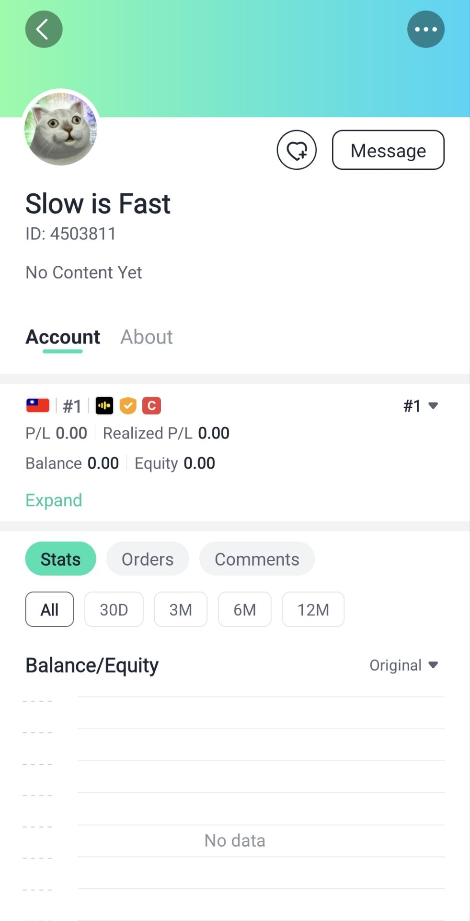Open the #1 account selector dropdown
This screenshot has width=470, height=921.
[420, 406]
